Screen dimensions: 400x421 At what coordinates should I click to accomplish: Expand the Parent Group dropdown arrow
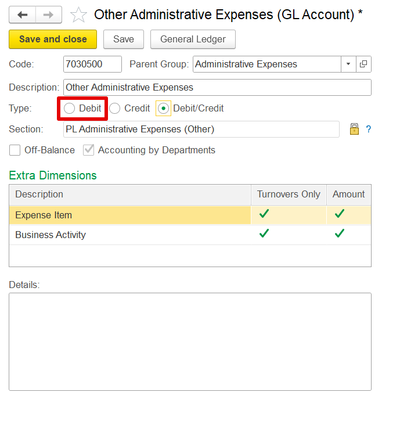(x=348, y=64)
